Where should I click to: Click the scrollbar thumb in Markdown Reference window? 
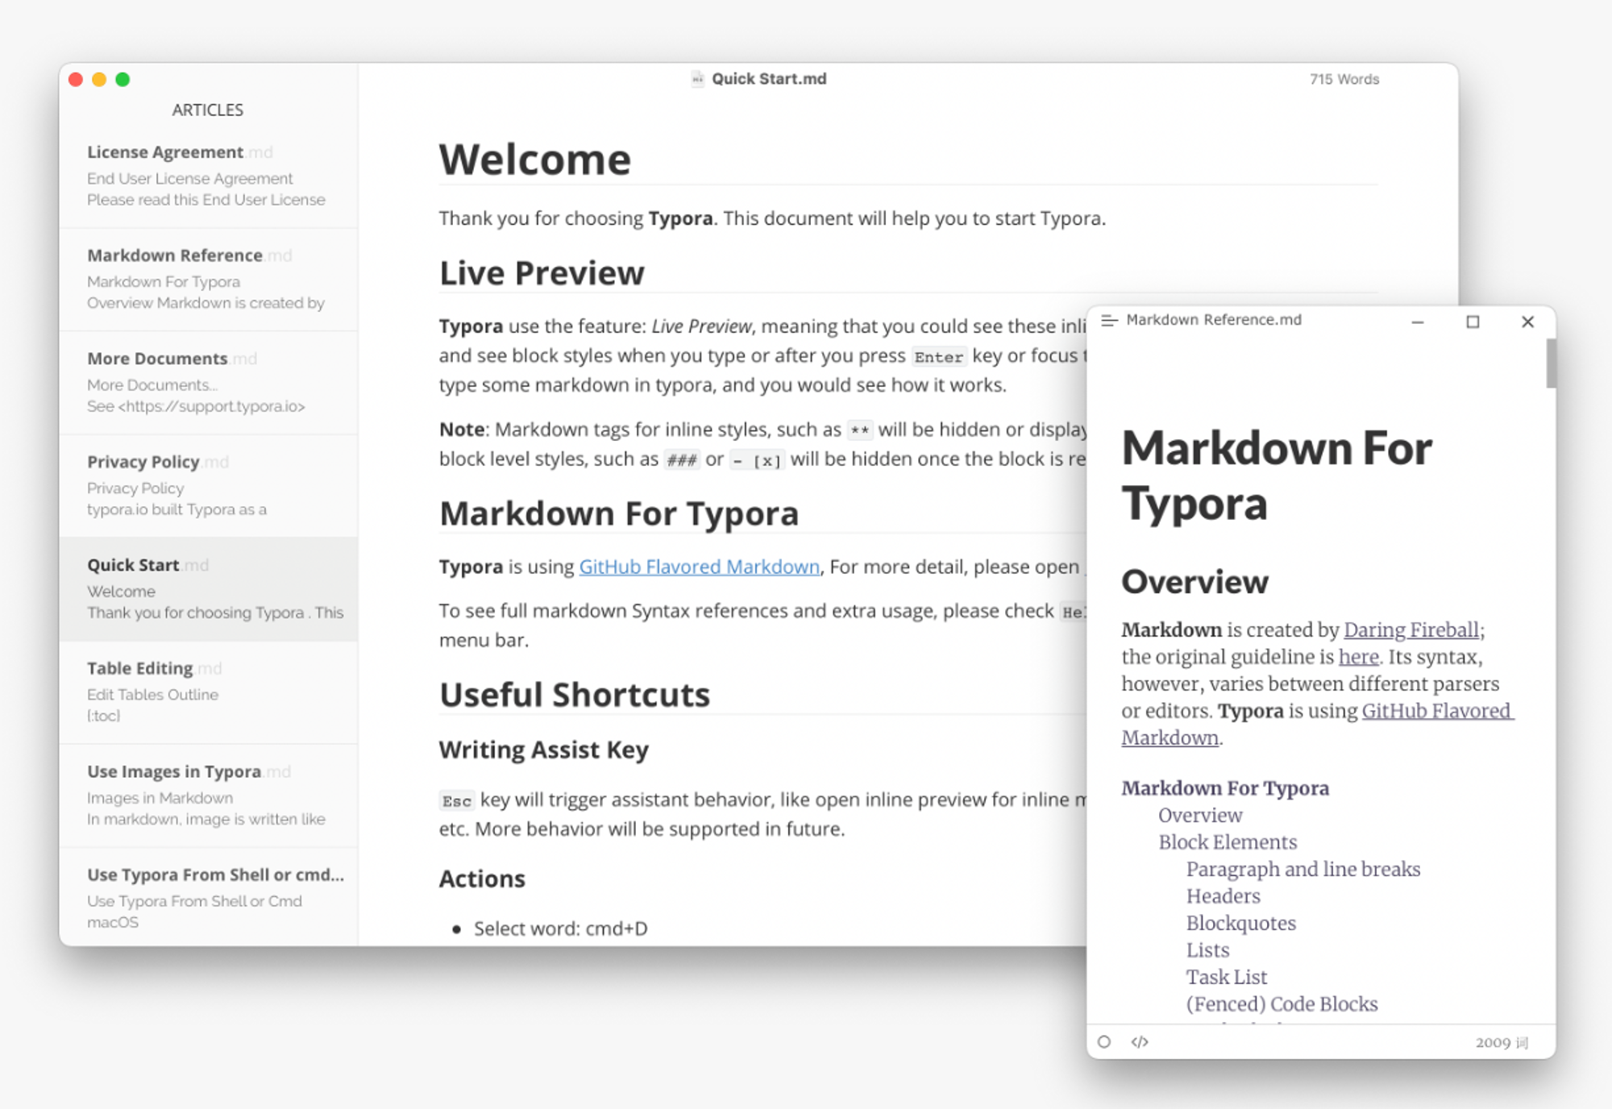tap(1550, 363)
